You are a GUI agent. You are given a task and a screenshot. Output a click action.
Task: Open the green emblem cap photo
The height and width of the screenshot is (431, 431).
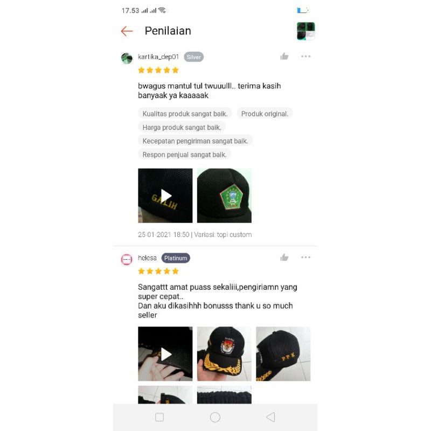click(224, 196)
